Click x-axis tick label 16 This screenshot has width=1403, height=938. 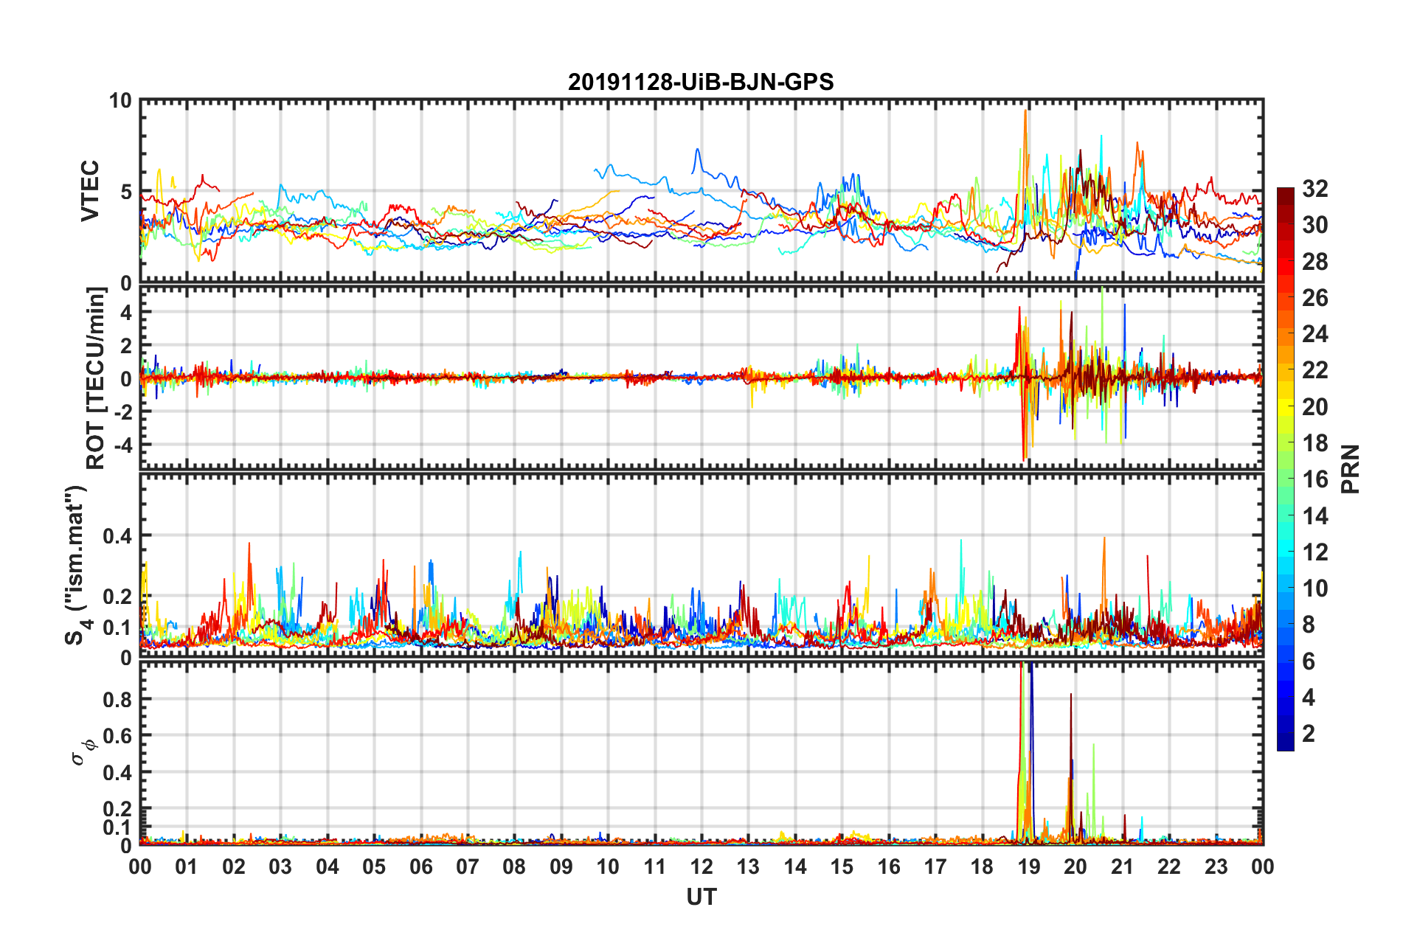(889, 866)
